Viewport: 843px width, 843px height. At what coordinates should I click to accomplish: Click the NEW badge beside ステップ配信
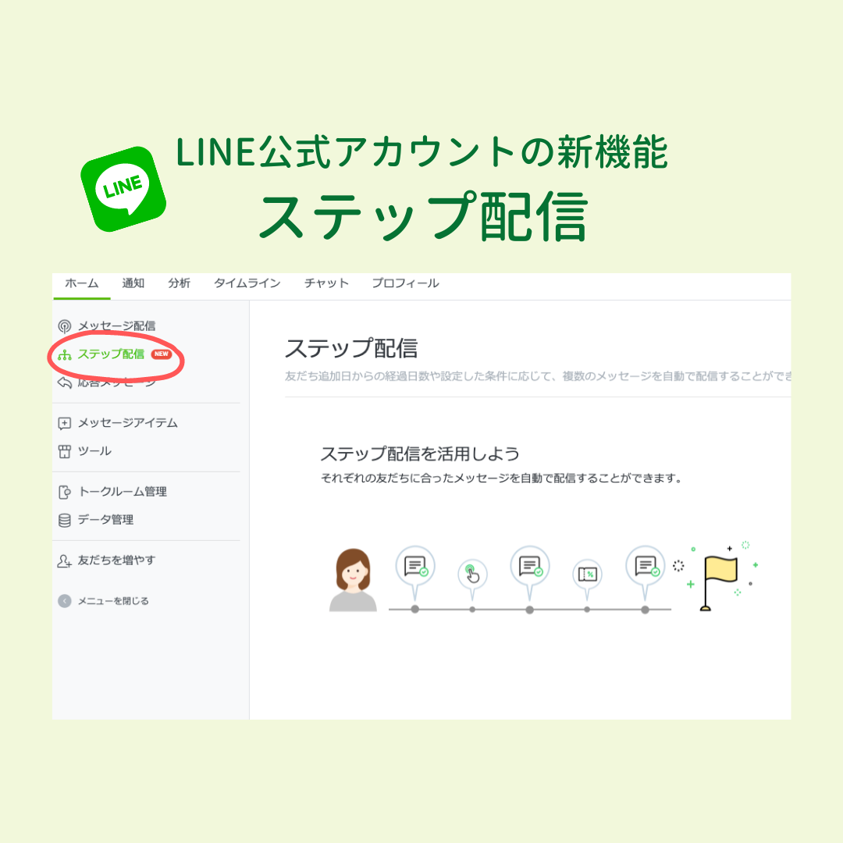point(162,354)
